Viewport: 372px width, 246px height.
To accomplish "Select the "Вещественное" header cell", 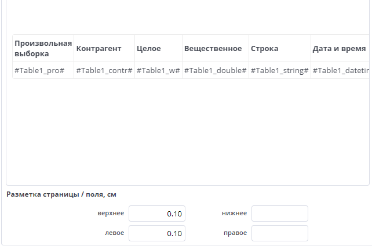I will pyautogui.click(x=213, y=48).
